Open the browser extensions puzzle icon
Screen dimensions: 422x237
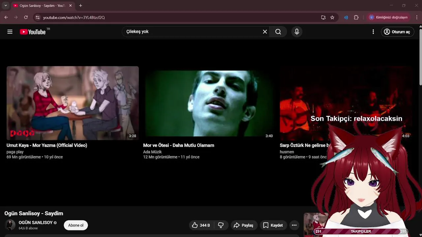(356, 17)
